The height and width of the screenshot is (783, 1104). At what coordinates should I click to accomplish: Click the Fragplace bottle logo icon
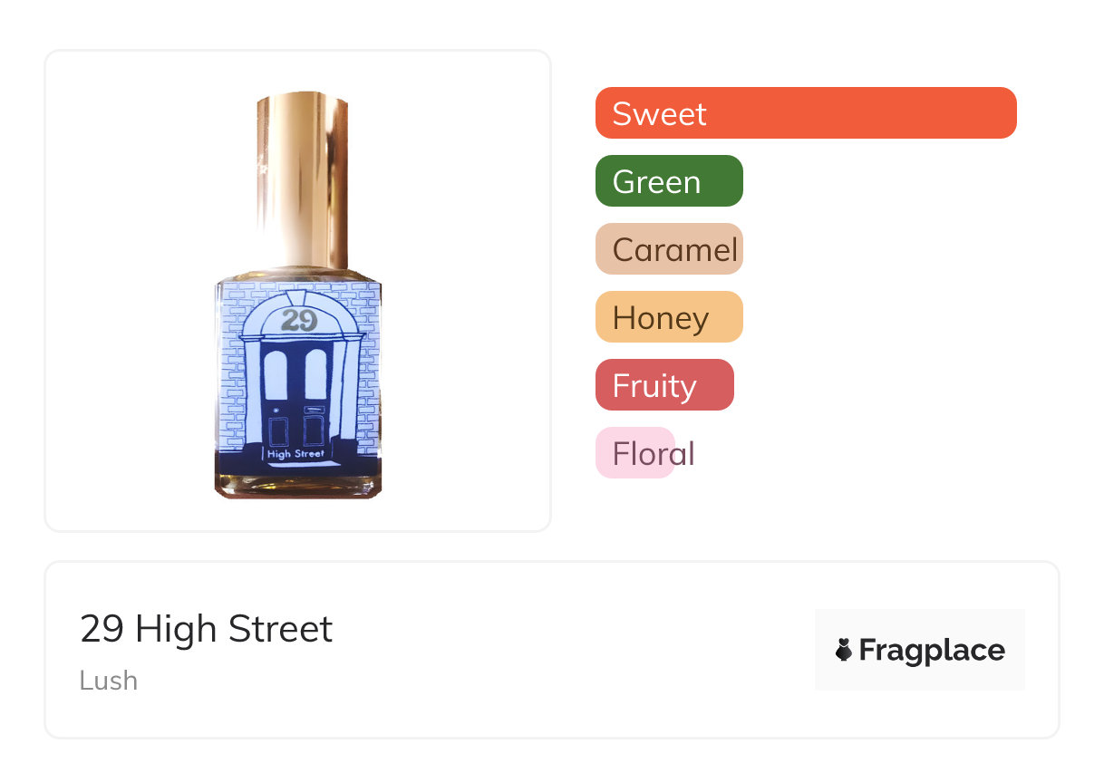[x=844, y=650]
